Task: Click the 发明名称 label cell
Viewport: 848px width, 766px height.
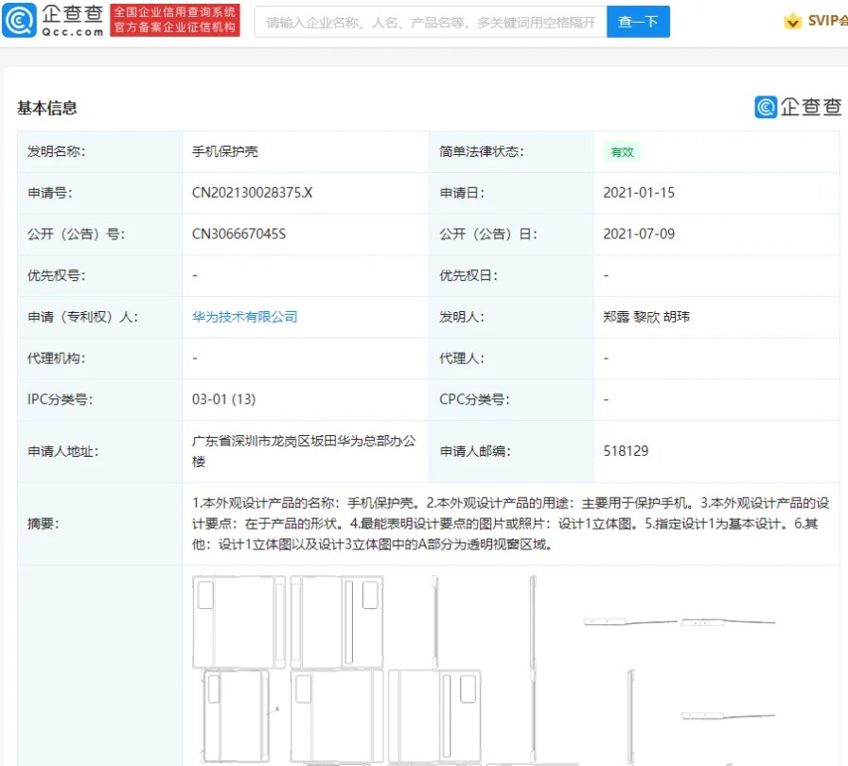Action: pyautogui.click(x=100, y=152)
